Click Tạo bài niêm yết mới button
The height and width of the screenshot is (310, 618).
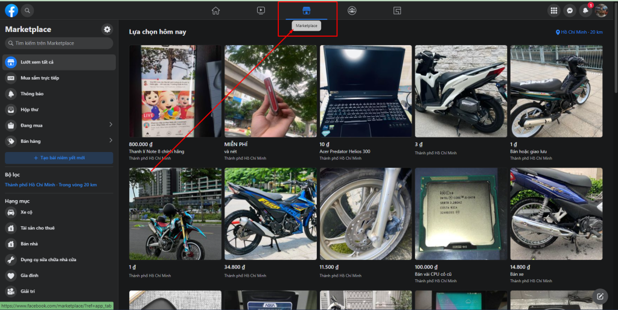(59, 157)
